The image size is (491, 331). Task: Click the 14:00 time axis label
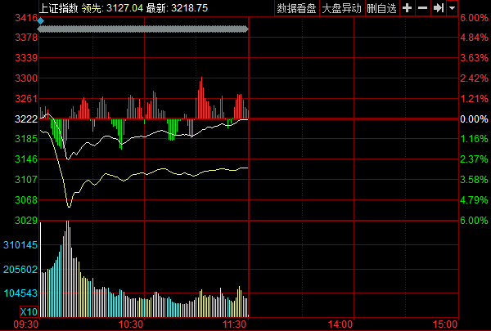pos(340,324)
